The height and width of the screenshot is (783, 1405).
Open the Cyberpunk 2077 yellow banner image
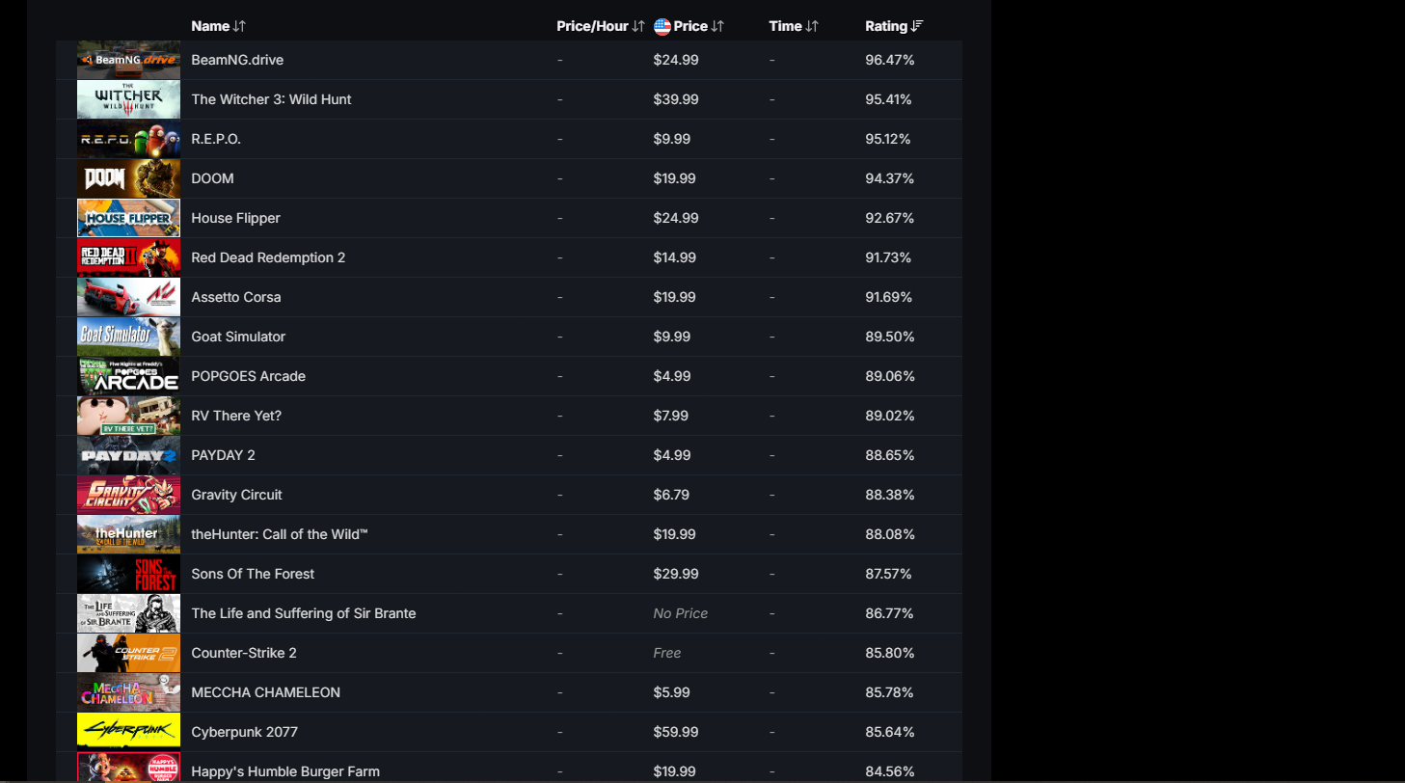pyautogui.click(x=128, y=732)
